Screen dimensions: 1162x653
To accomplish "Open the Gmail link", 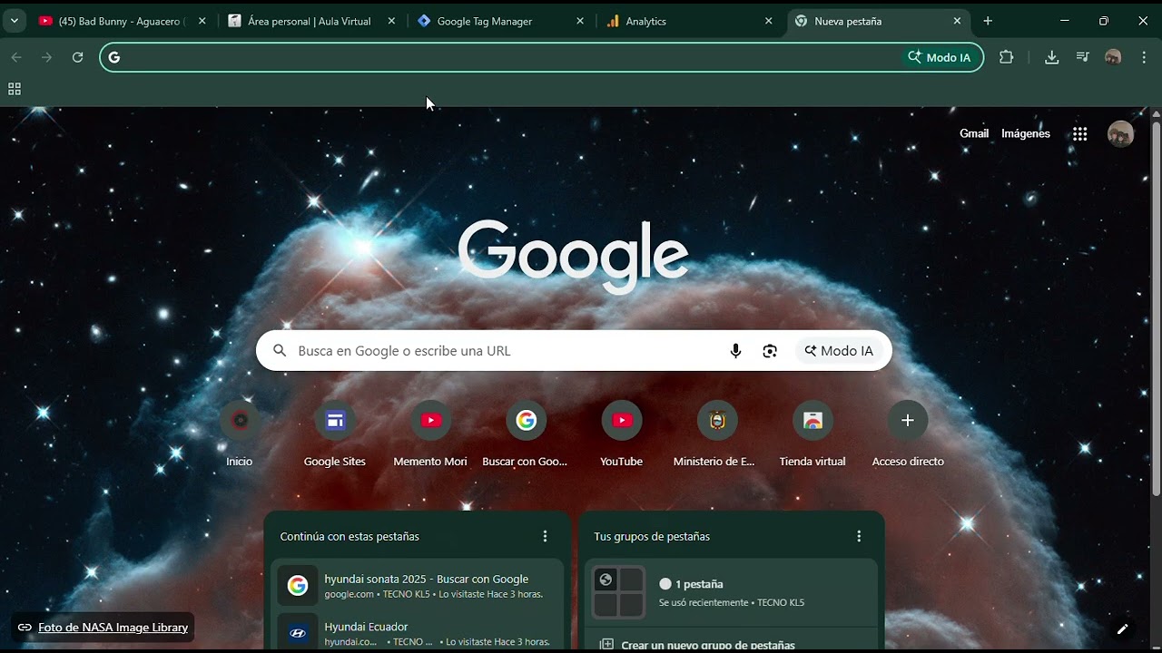I will (974, 133).
